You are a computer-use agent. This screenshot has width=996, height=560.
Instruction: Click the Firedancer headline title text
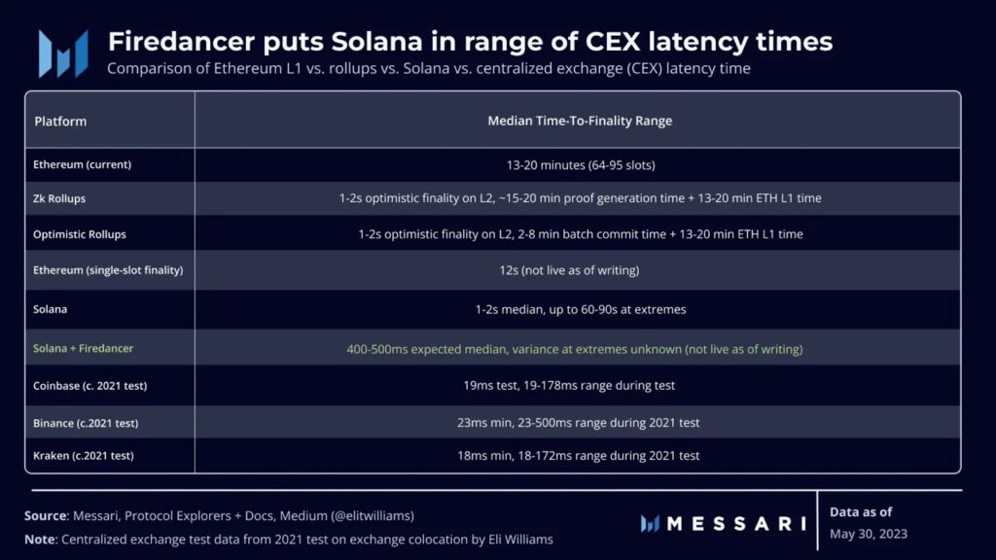(x=470, y=42)
